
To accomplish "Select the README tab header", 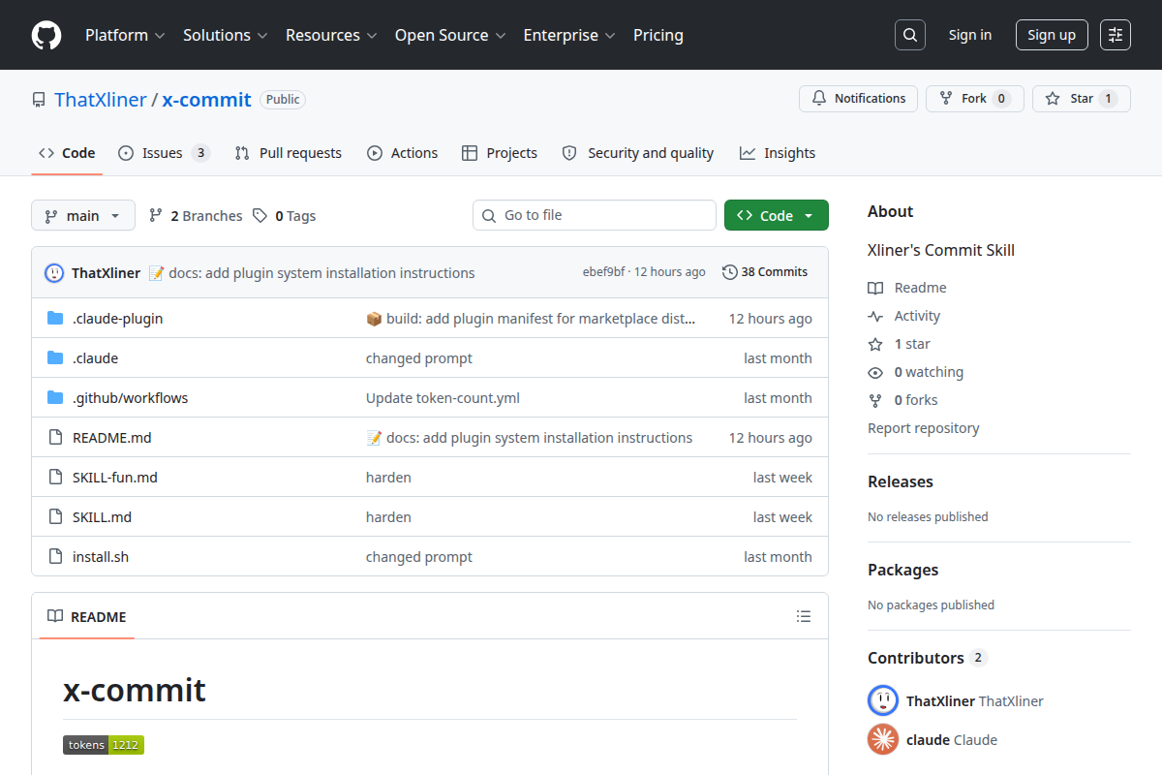I will (x=87, y=616).
